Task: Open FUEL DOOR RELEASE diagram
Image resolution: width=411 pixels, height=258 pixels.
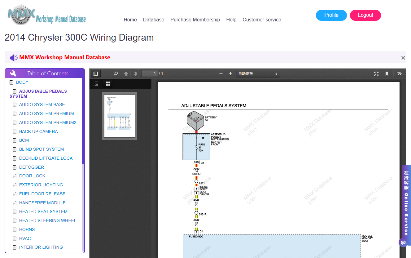Action: pyautogui.click(x=42, y=194)
